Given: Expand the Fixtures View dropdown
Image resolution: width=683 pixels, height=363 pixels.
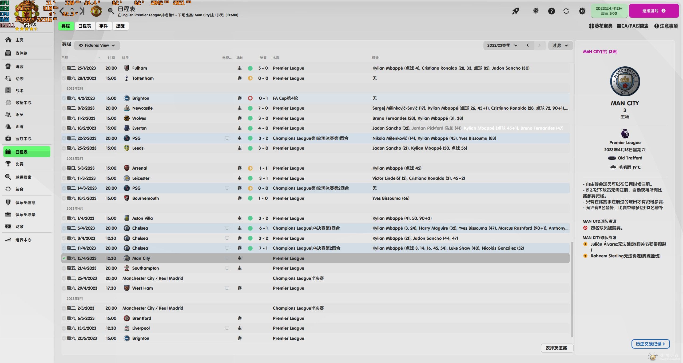Looking at the screenshot, I should pos(97,45).
